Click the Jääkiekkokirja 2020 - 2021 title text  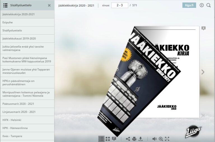coord(76,6)
